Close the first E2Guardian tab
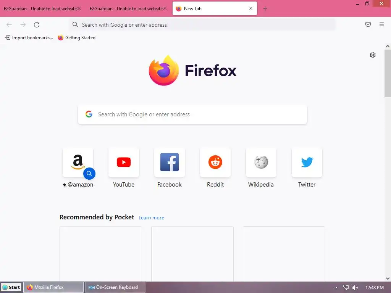The image size is (391, 293). tap(79, 8)
